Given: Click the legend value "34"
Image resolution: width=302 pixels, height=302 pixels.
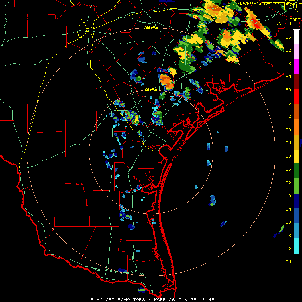Looking at the screenshot, I should coord(288,143).
